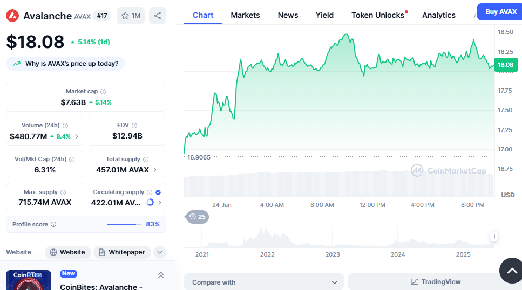Add AVAX to watchlist via star button
Screen dimensions: 522x290
131,16
